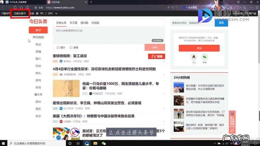Click Windows taskbar search box
The height and width of the screenshot is (146, 260).
37,143
